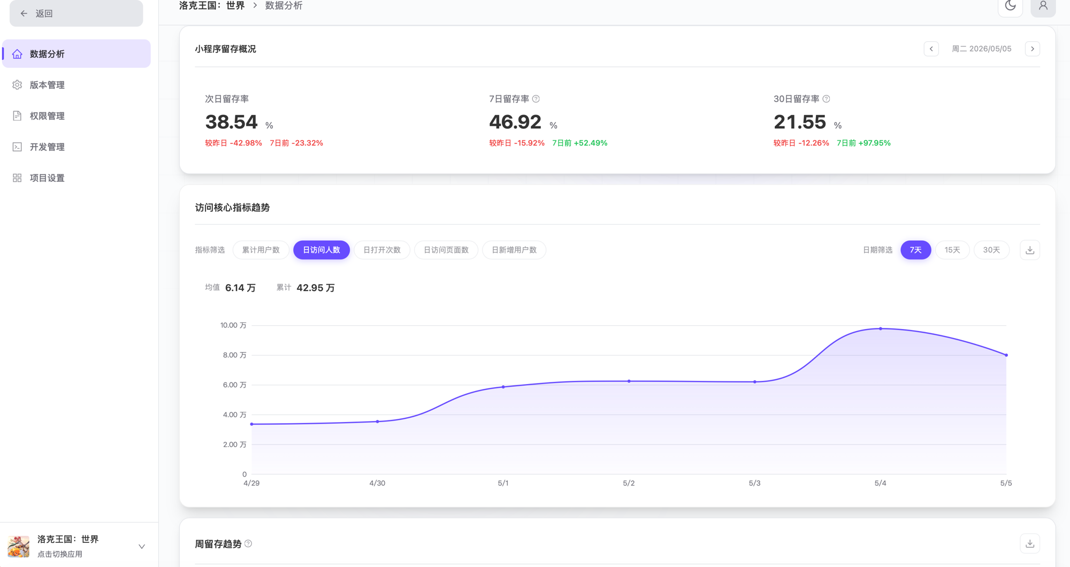
Task: Download the 周留存趋势 data
Action: click(x=1029, y=543)
